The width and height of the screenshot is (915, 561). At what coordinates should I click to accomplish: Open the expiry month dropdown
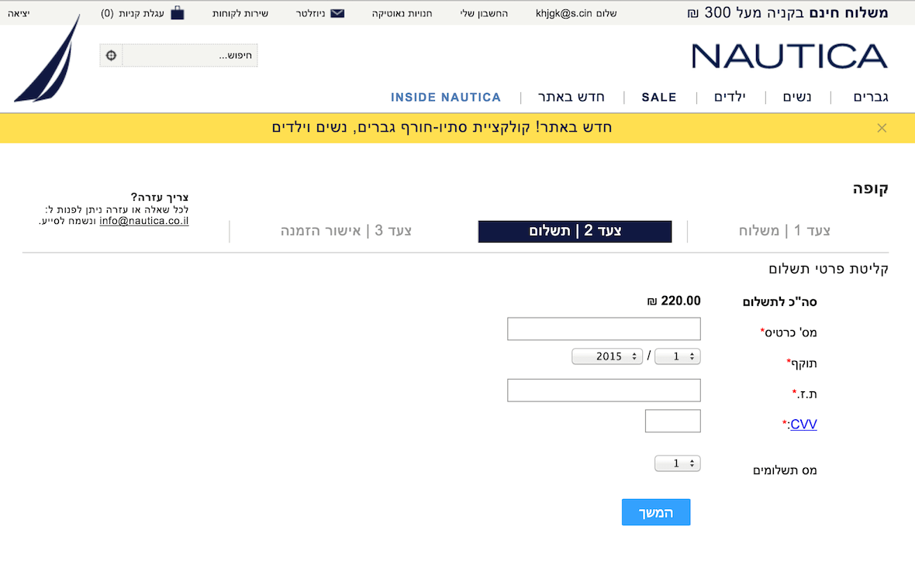point(678,356)
